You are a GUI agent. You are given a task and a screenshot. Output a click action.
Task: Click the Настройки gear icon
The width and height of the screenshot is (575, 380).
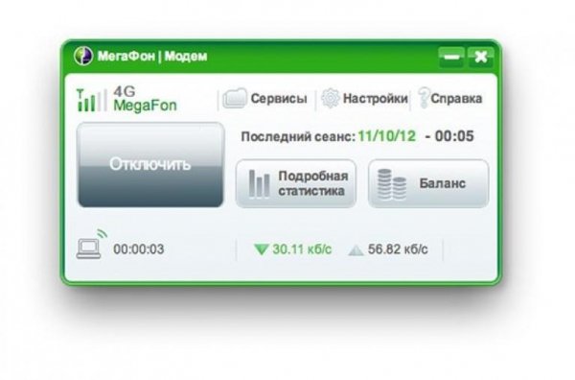pos(331,98)
